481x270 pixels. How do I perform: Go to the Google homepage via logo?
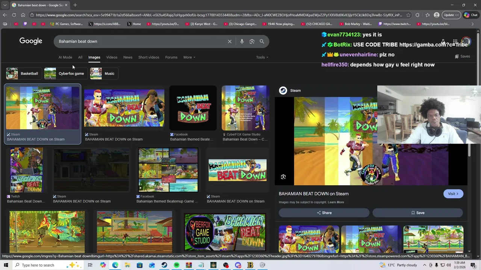[31, 41]
